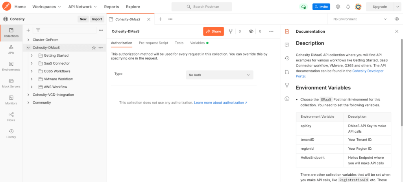The width and height of the screenshot is (403, 182).
Task: Open the History sidebar section
Action: click(x=11, y=134)
